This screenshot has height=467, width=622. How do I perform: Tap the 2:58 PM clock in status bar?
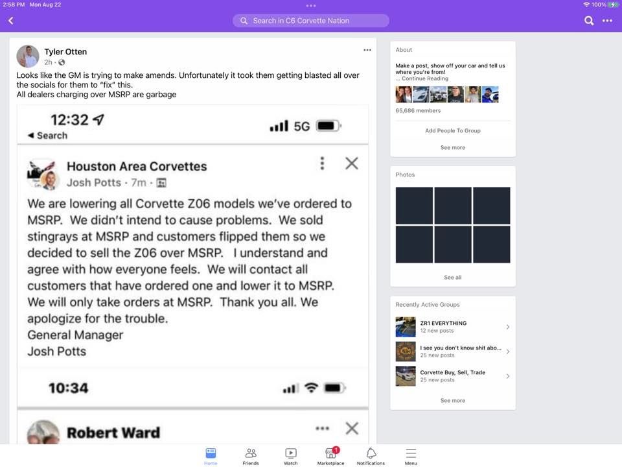[14, 5]
